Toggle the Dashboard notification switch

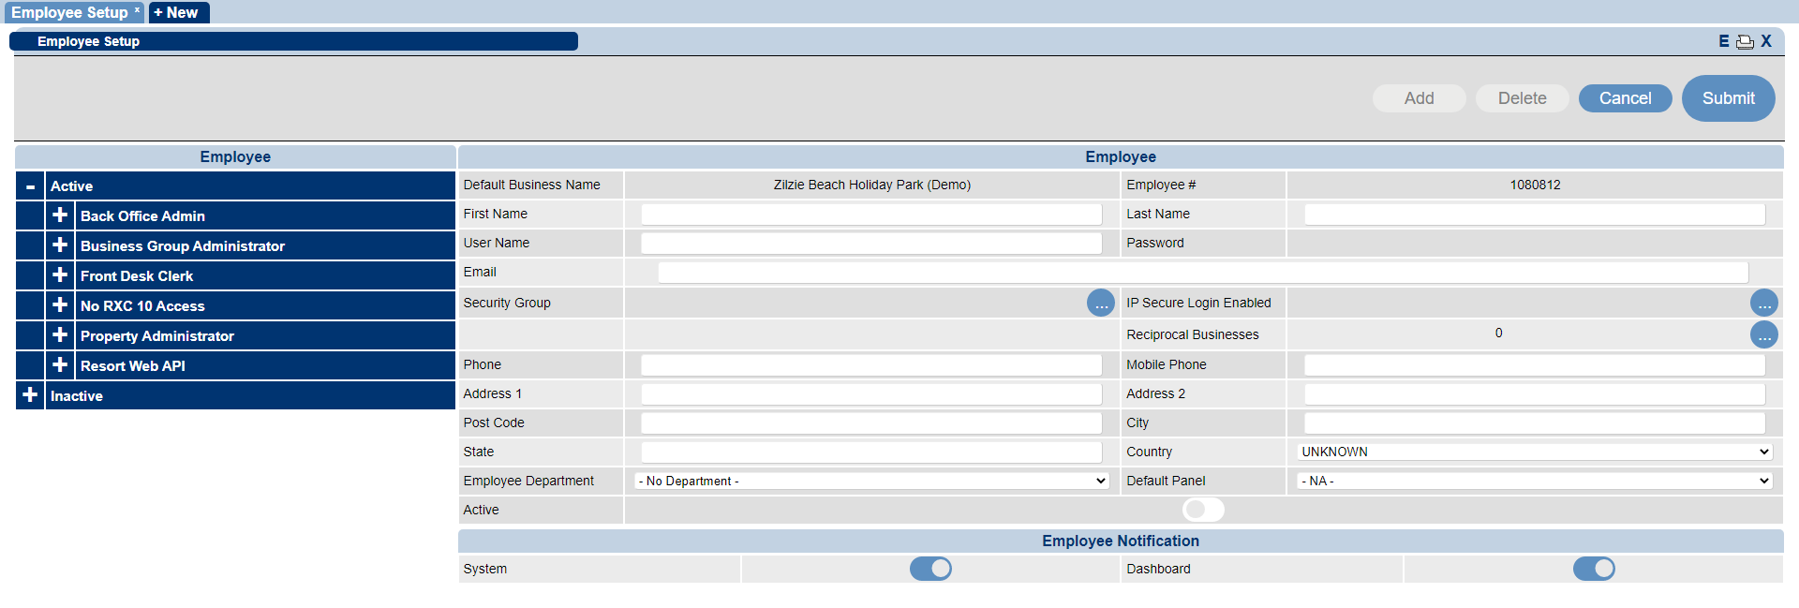click(x=1594, y=569)
